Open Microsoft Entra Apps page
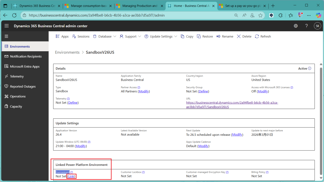324x182 pixels. click(x=25, y=66)
